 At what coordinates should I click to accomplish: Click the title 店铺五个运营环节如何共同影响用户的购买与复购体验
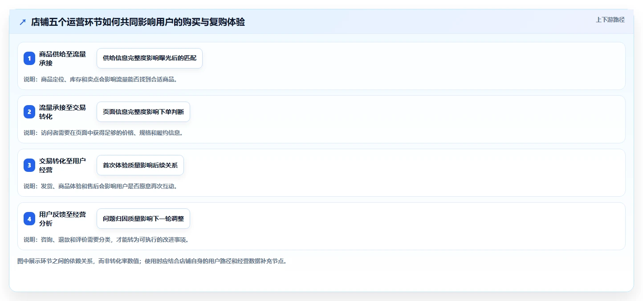coord(138,22)
